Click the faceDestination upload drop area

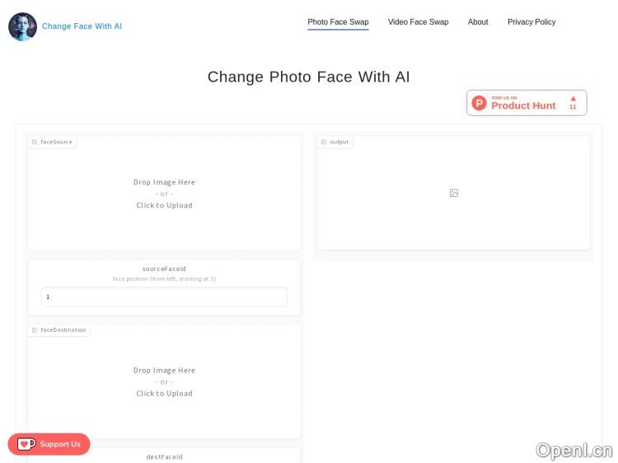click(164, 381)
